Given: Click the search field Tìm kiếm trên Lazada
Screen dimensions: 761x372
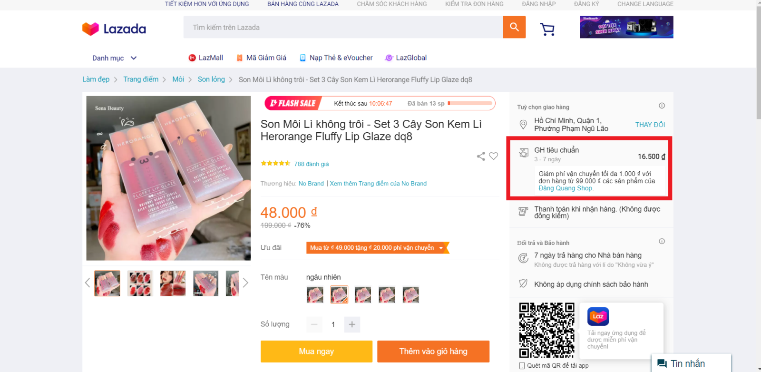Looking at the screenshot, I should 342,28.
